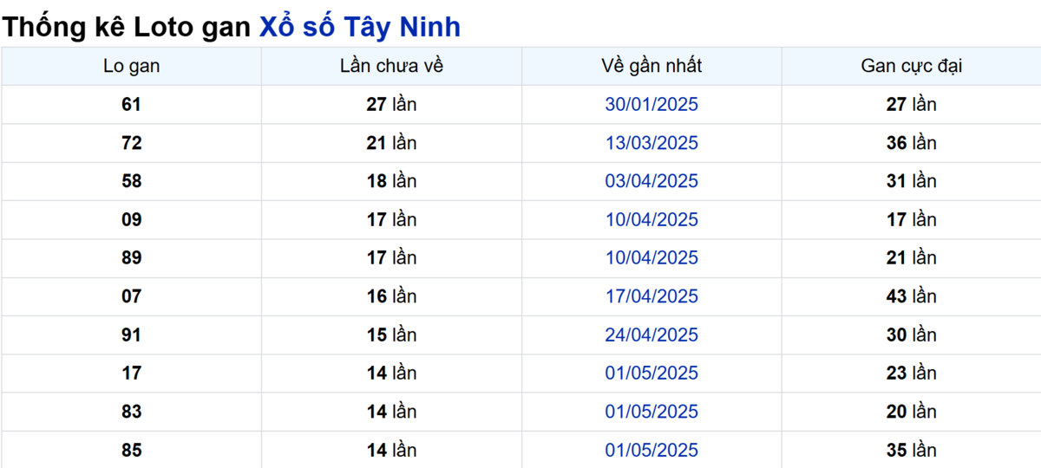Click 15 lần cell in row 91
1041x468 pixels.
click(x=391, y=335)
